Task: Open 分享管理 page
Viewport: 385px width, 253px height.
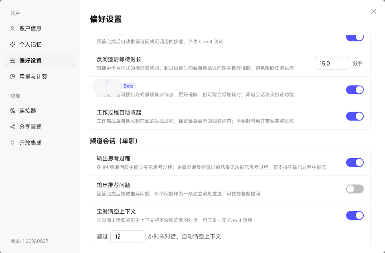Action: (x=40, y=127)
